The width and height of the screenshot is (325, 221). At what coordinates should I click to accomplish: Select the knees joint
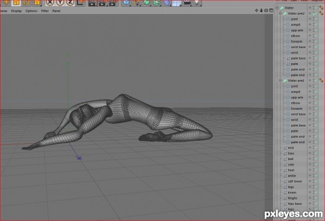click(x=292, y=192)
